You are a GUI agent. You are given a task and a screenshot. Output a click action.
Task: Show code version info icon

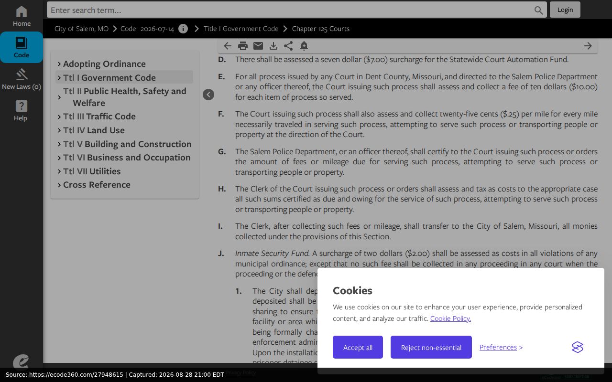183,29
